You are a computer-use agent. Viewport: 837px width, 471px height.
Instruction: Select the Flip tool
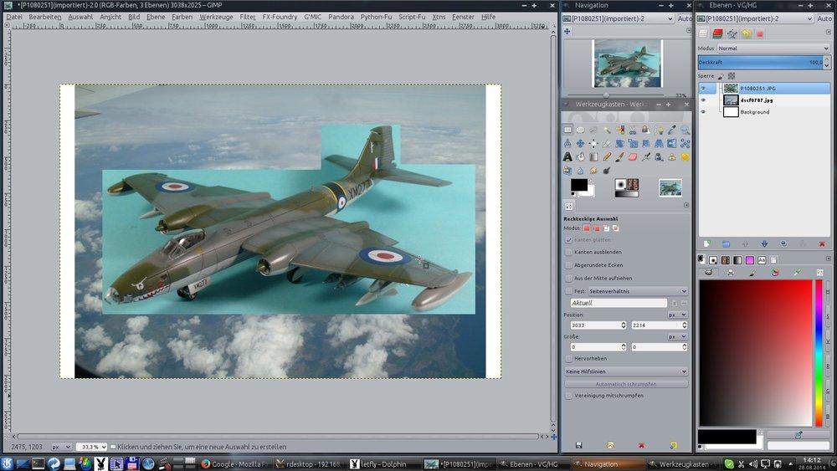point(671,144)
